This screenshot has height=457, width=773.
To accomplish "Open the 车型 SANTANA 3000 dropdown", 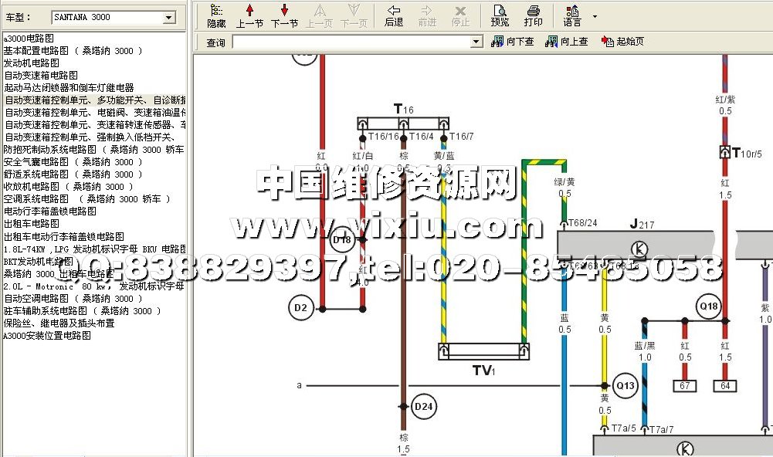I will pos(169,17).
